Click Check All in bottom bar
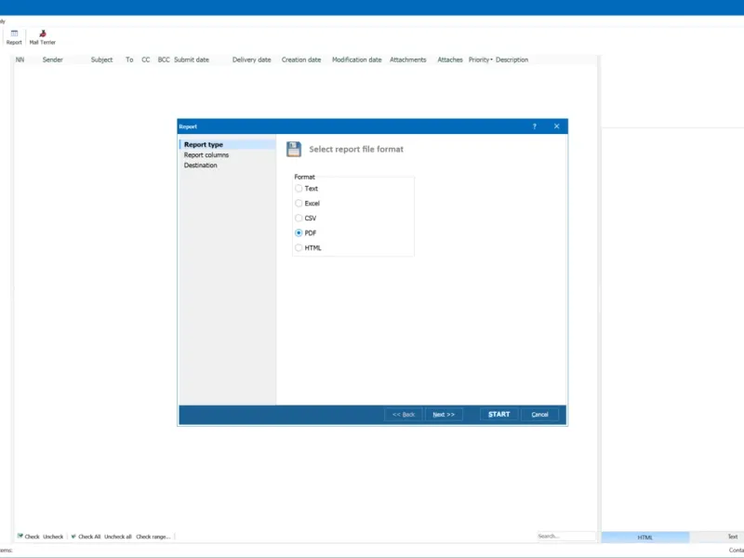 coord(86,537)
